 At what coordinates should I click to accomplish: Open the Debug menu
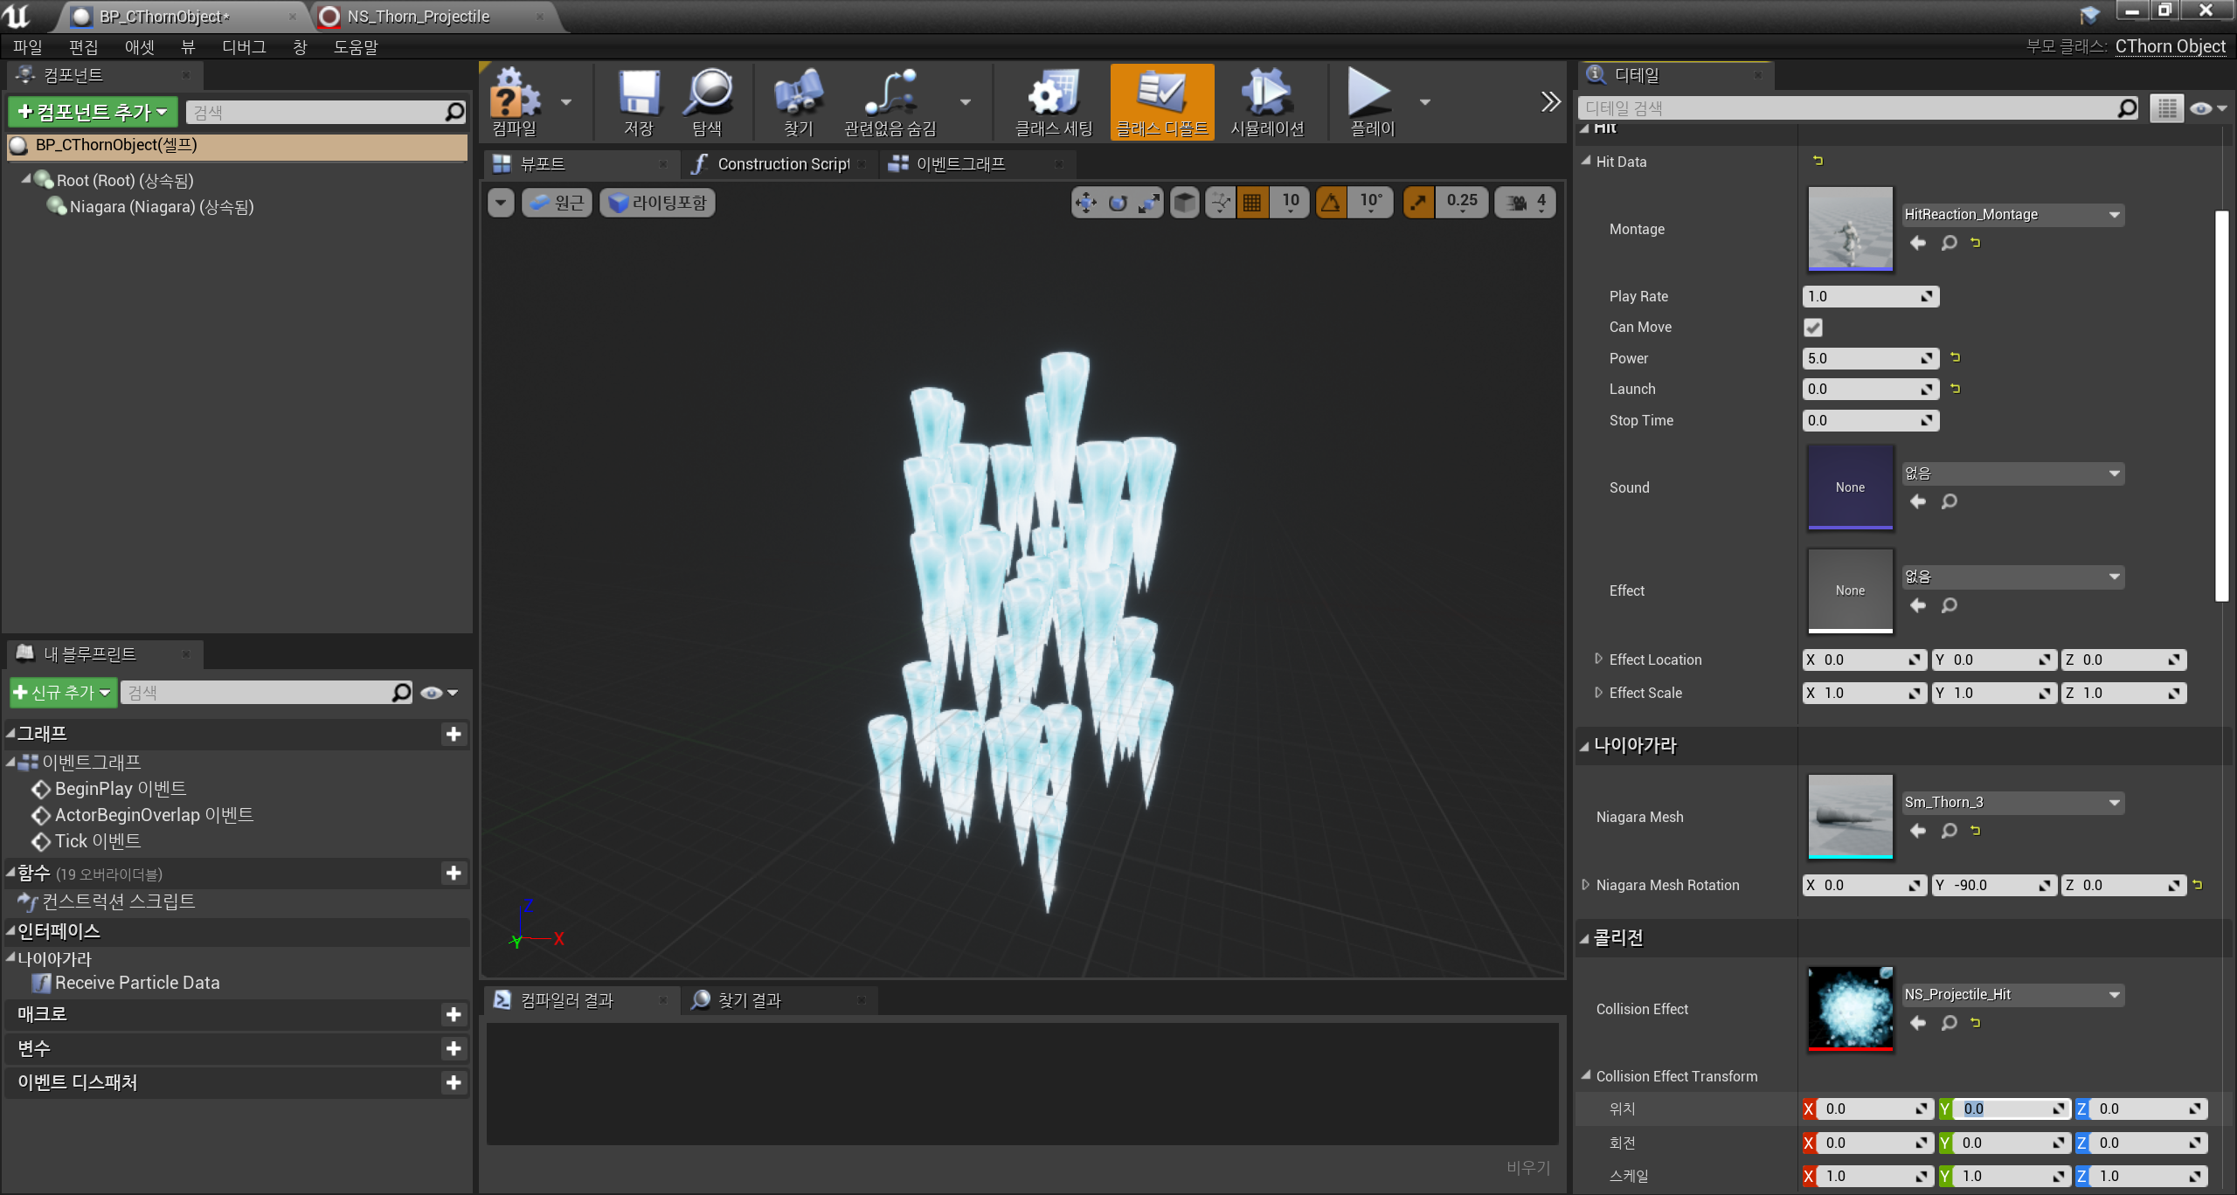tap(244, 47)
